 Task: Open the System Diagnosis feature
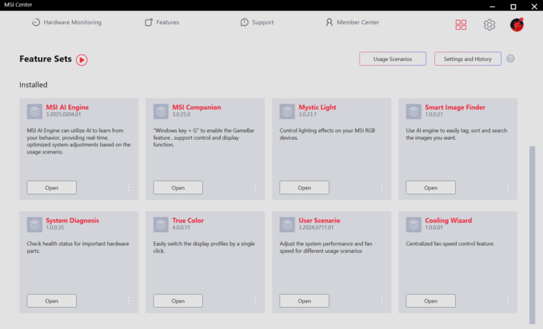pos(51,300)
